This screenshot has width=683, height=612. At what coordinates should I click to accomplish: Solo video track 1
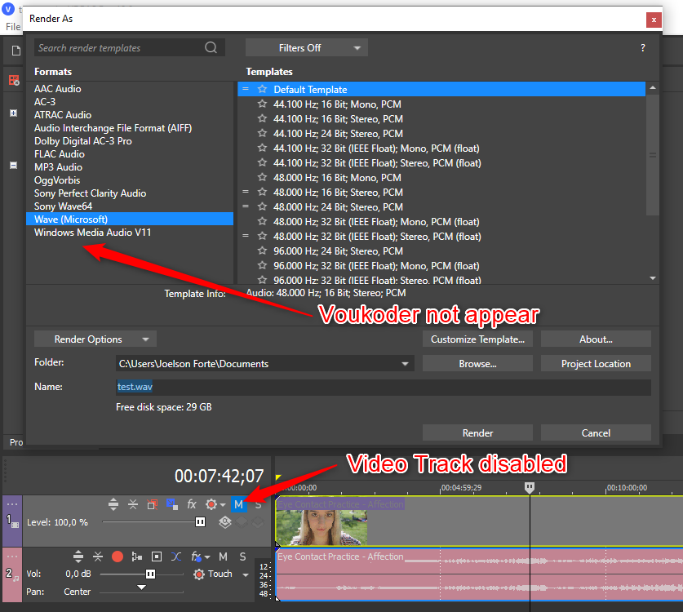[x=258, y=504]
